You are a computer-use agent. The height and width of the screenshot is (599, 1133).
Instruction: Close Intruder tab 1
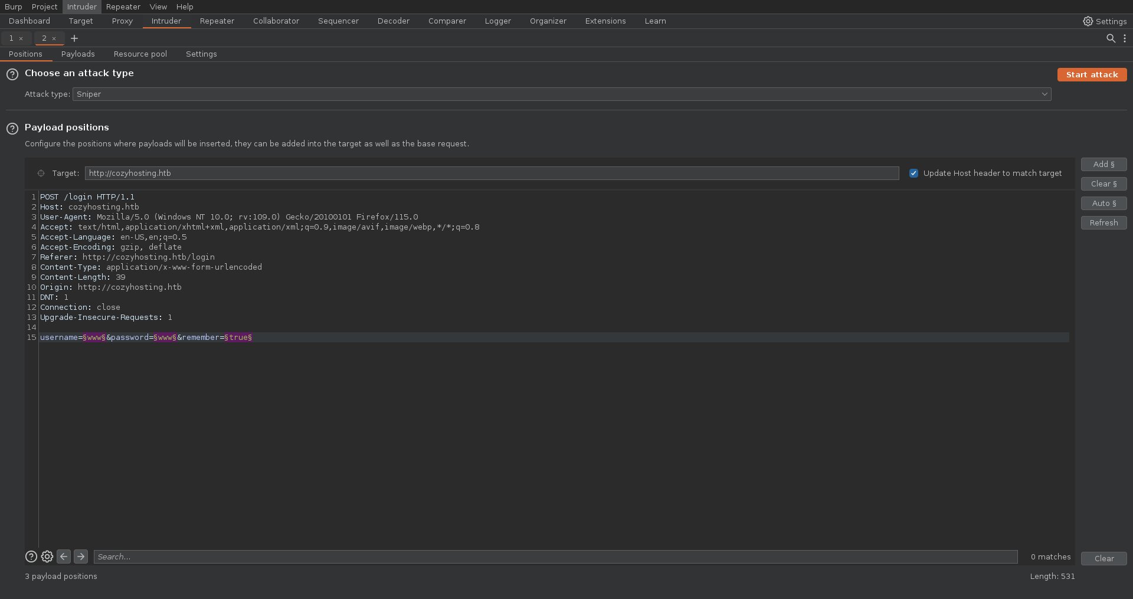click(x=21, y=38)
